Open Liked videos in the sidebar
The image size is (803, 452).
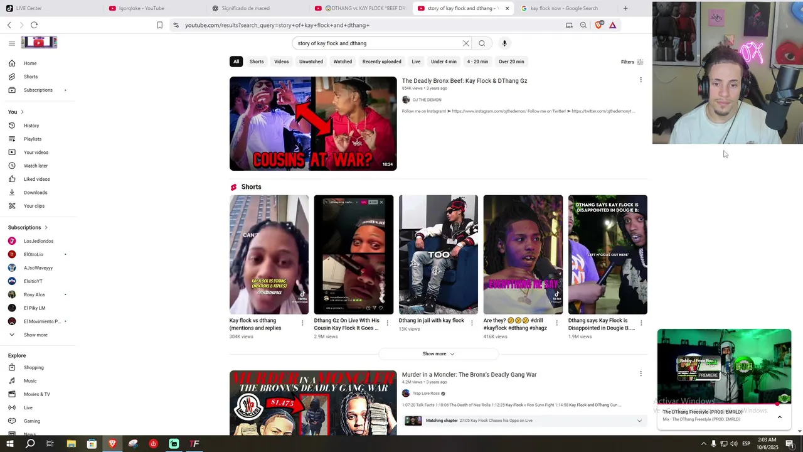(38, 179)
